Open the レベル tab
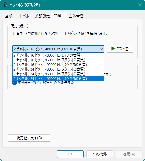Viewport: 145px width, 161px height. click(25, 16)
